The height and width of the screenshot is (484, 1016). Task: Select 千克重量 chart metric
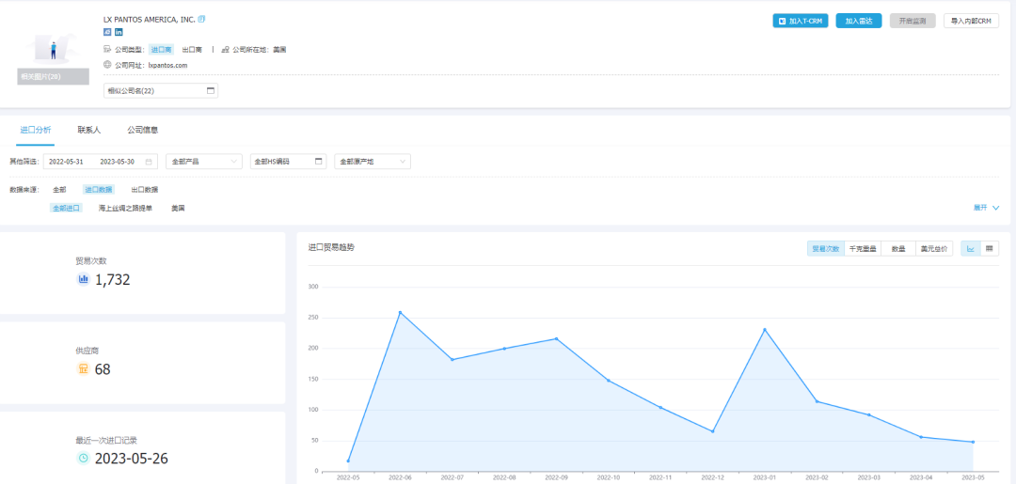(x=862, y=249)
